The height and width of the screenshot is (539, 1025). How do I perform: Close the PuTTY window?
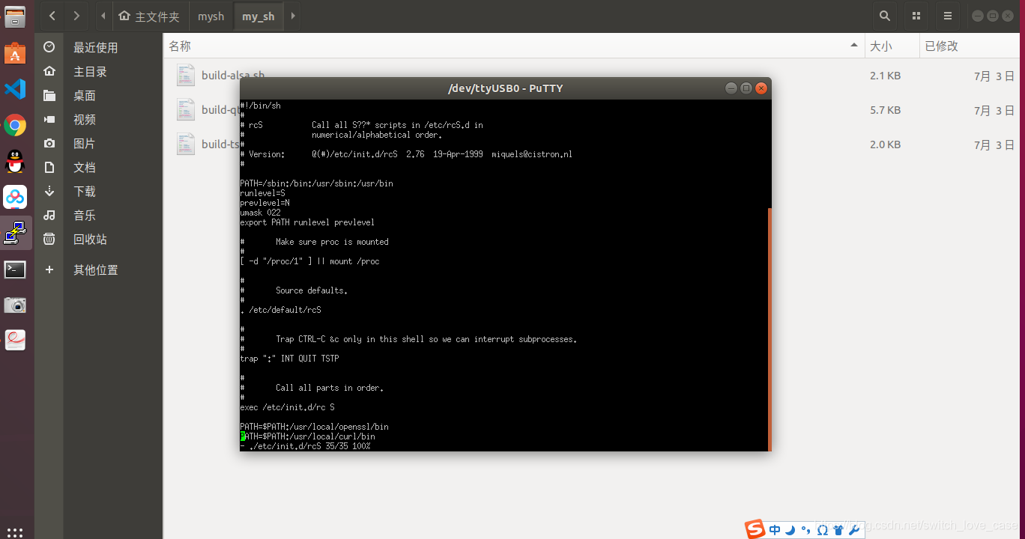761,88
